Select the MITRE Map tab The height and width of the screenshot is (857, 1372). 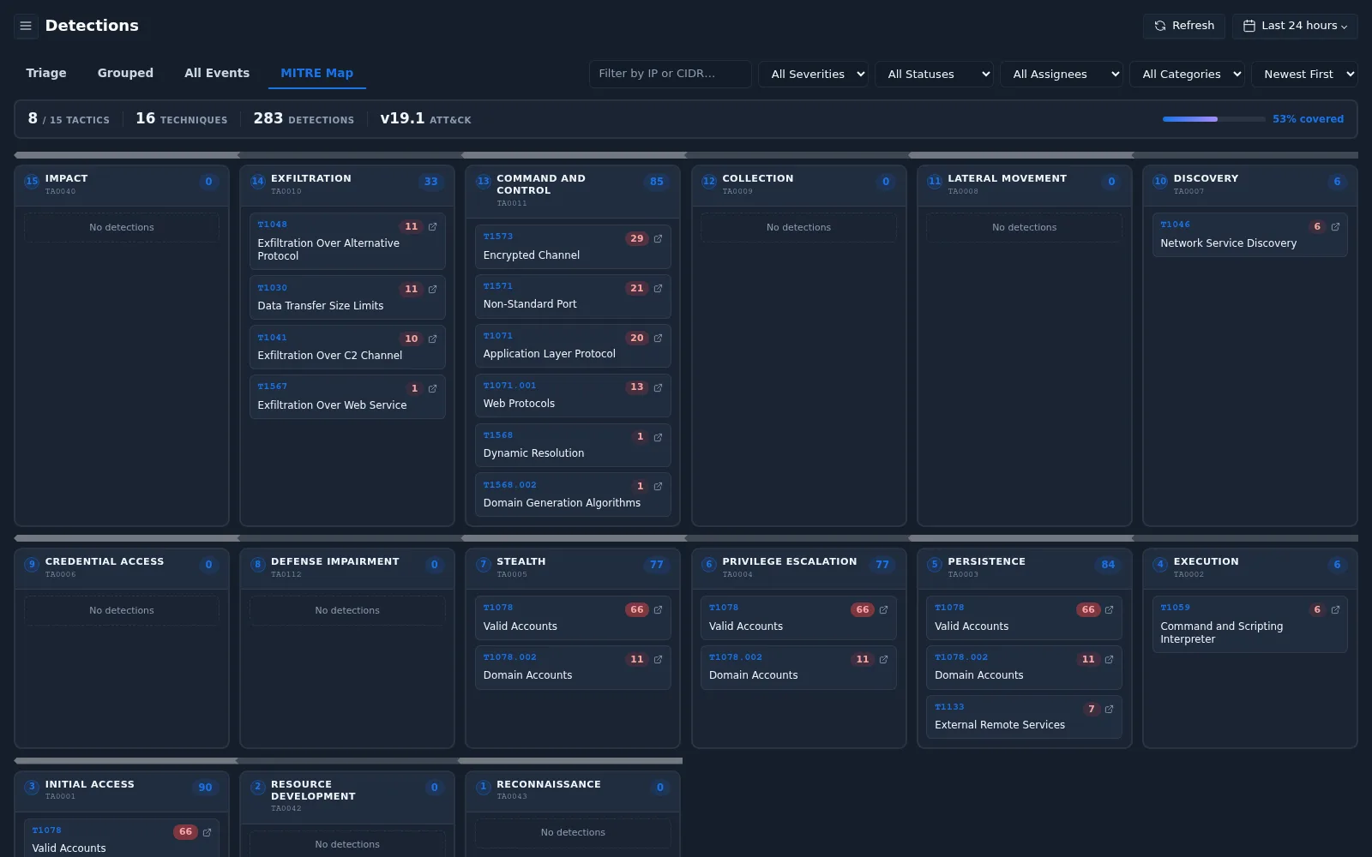pos(317,73)
